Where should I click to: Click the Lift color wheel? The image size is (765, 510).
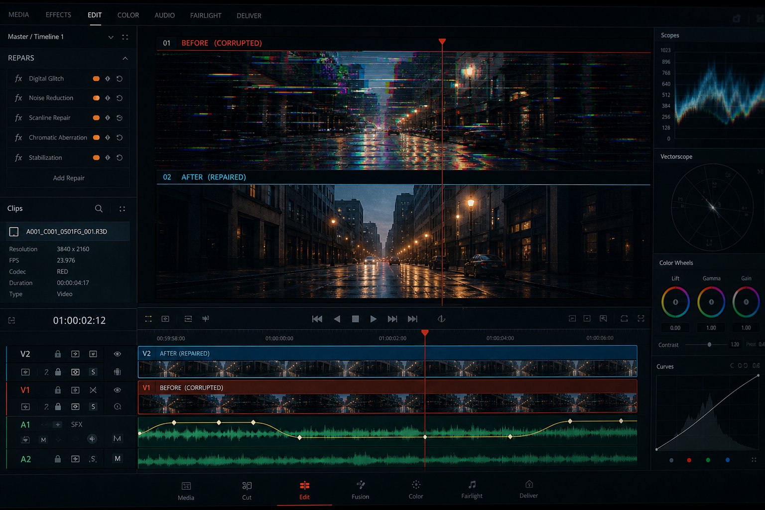(675, 302)
